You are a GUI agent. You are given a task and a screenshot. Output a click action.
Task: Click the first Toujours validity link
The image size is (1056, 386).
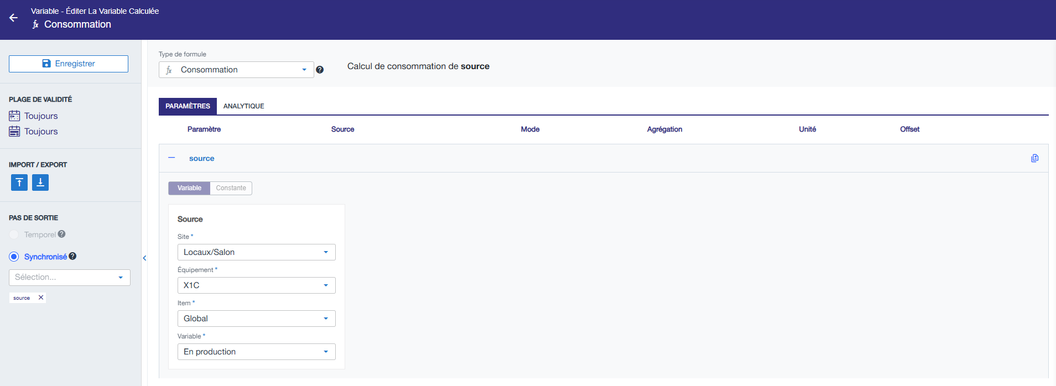click(41, 116)
